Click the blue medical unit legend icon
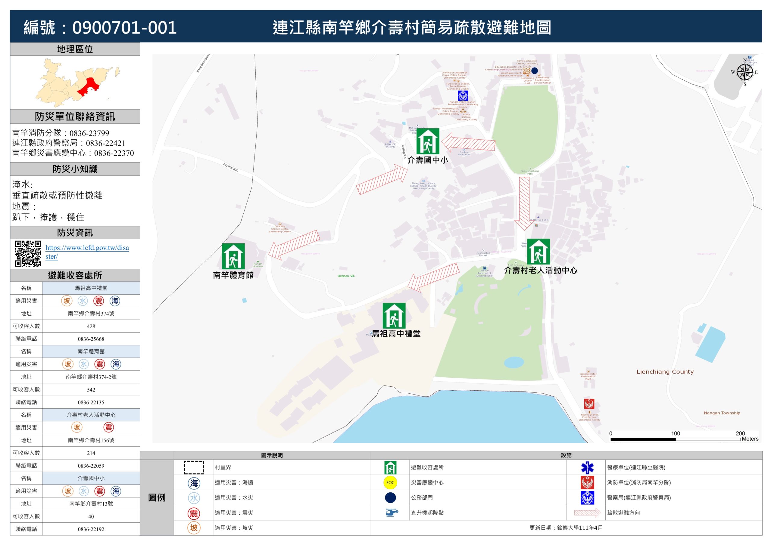 [587, 467]
